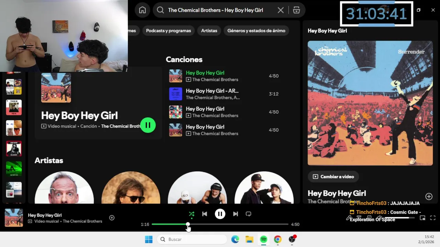The image size is (440, 247).
Task: Skip to previous track
Action: pyautogui.click(x=205, y=214)
